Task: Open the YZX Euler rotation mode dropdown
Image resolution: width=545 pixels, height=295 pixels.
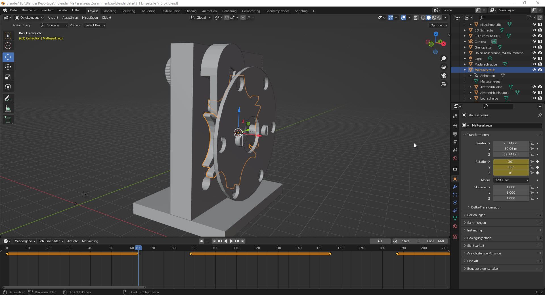Action: [511, 180]
